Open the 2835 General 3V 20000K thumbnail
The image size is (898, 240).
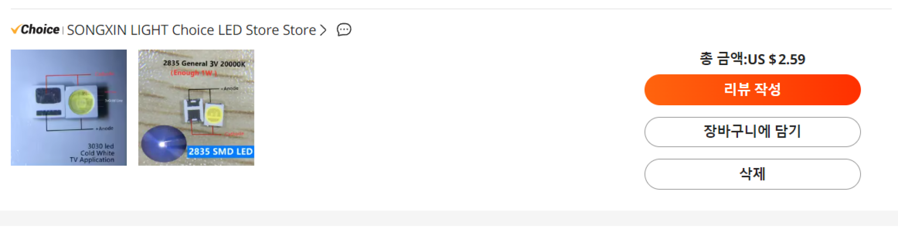(196, 107)
